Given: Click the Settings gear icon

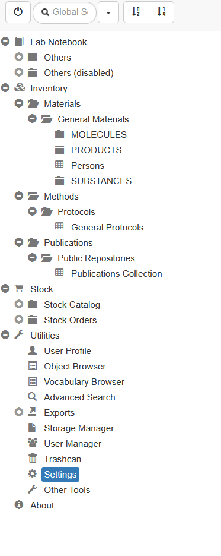Looking at the screenshot, I should 32,474.
